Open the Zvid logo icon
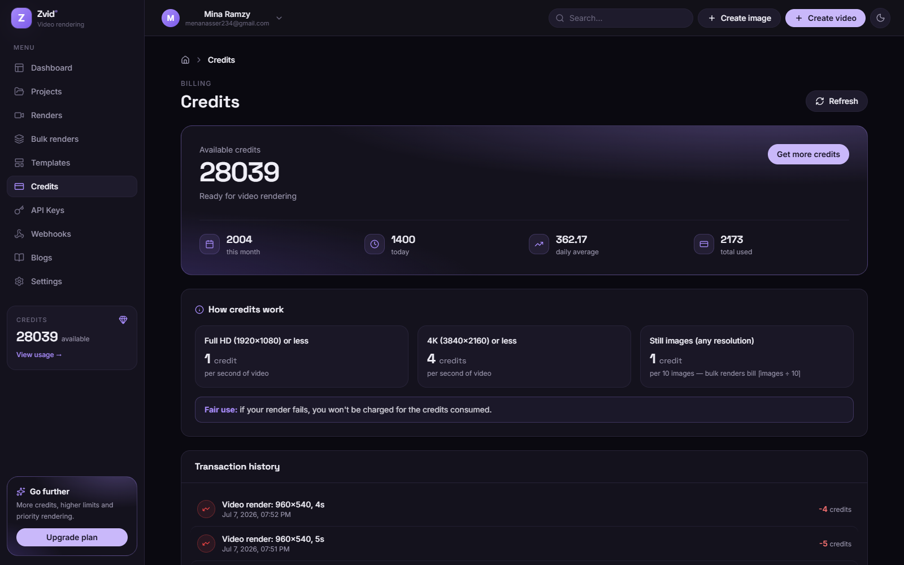Screen dimensions: 904x565 pos(21,18)
